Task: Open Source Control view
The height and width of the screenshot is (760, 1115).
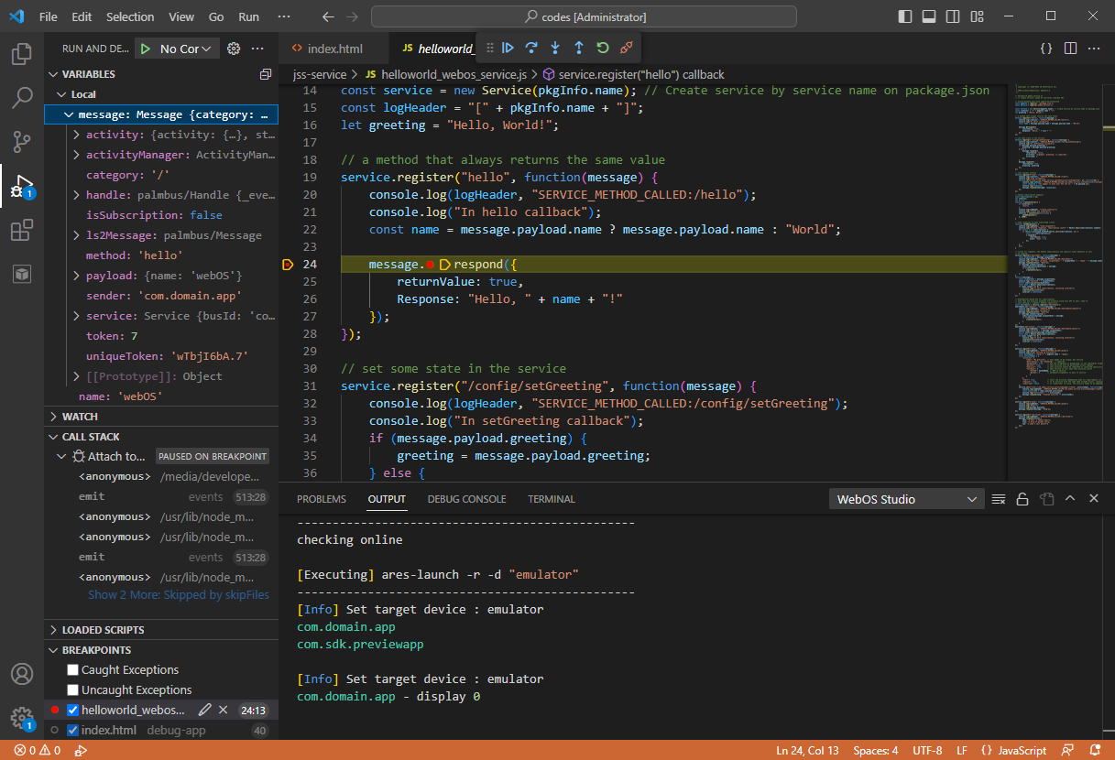Action: click(22, 142)
